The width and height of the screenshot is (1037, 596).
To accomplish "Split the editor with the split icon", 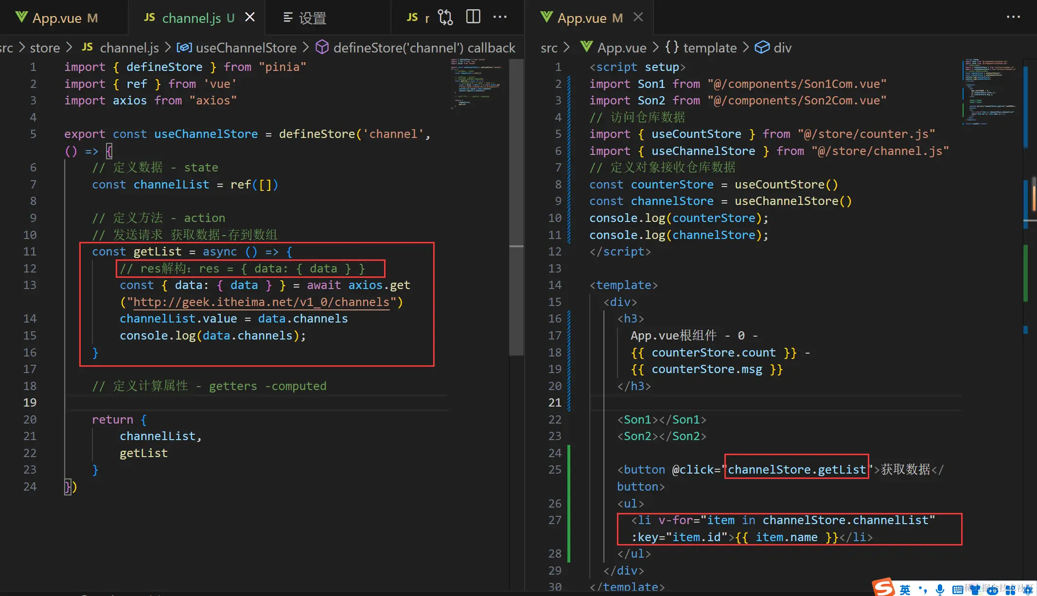I will click(473, 17).
